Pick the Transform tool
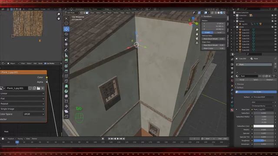Screen dimensions: 278x156 coord(66,44)
